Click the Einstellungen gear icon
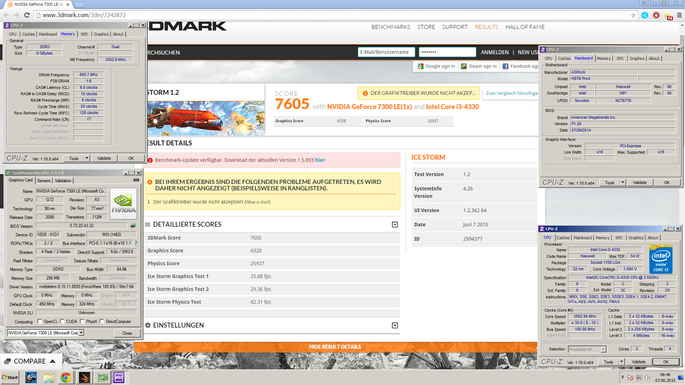 click(148, 325)
